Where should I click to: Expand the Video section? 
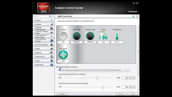44,48
